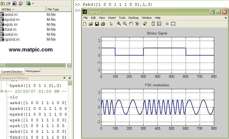The height and width of the screenshot is (139, 229).
Task: Click the Zoom In magnifier tool
Action: (x=119, y=24)
